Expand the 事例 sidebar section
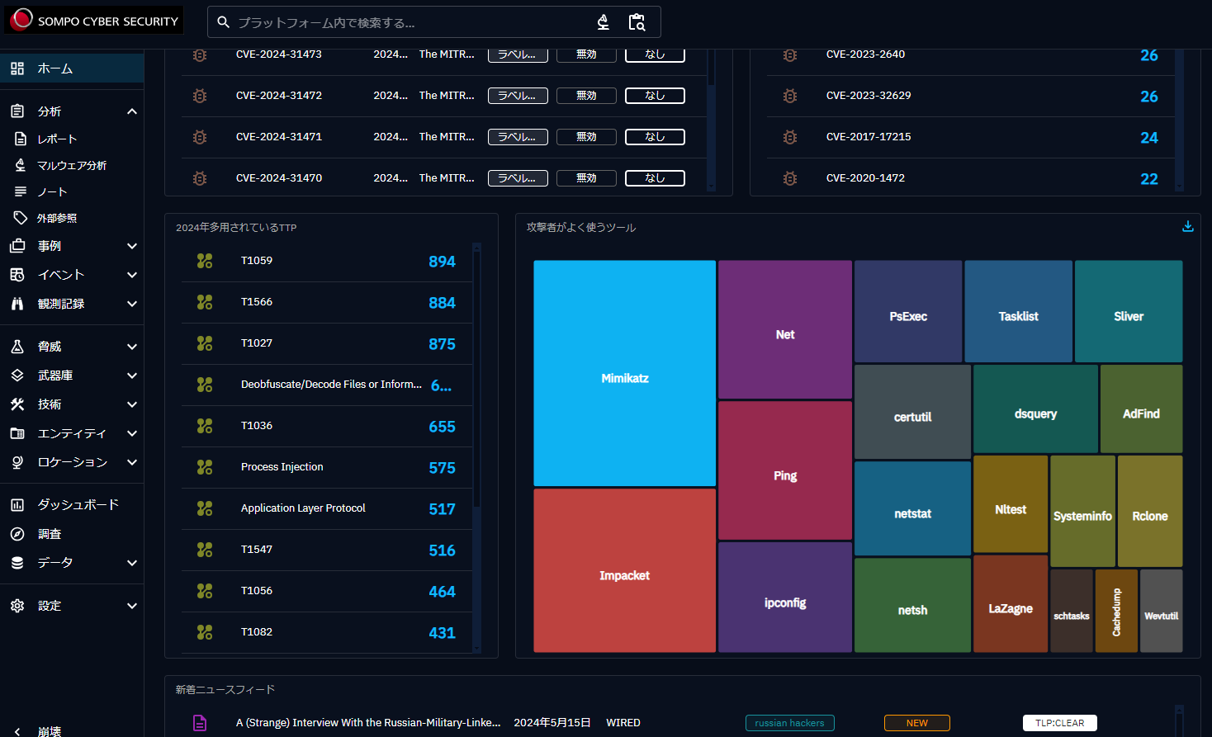The width and height of the screenshot is (1212, 737). [x=132, y=246]
